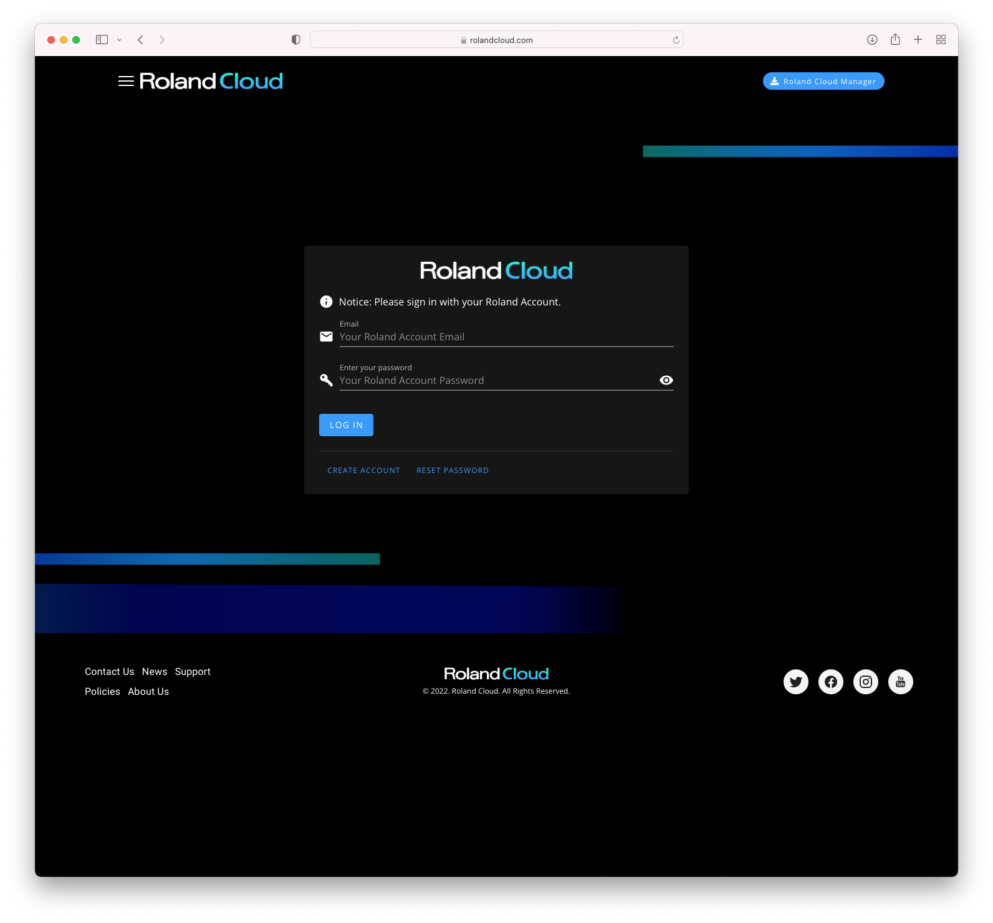Click the info notice icon
This screenshot has width=993, height=923.
(x=326, y=302)
